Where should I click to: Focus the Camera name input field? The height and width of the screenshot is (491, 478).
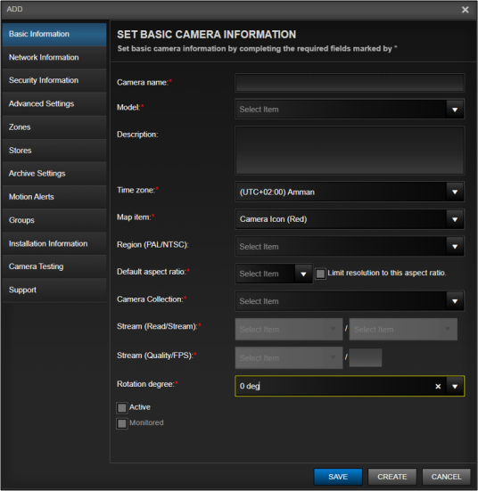click(350, 83)
